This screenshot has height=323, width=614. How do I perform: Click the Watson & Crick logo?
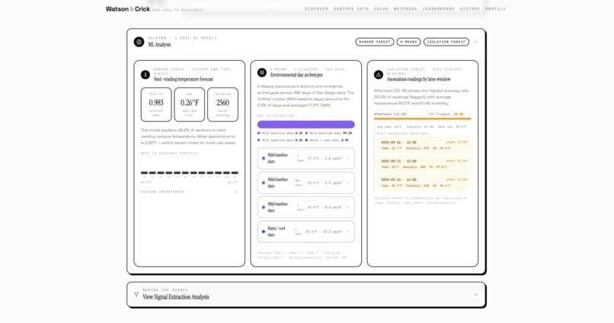point(128,9)
